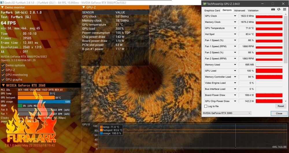Screen dimensions: 289x153
Task: Open the GPU Load sensor dropdown
Action: click(235, 71)
